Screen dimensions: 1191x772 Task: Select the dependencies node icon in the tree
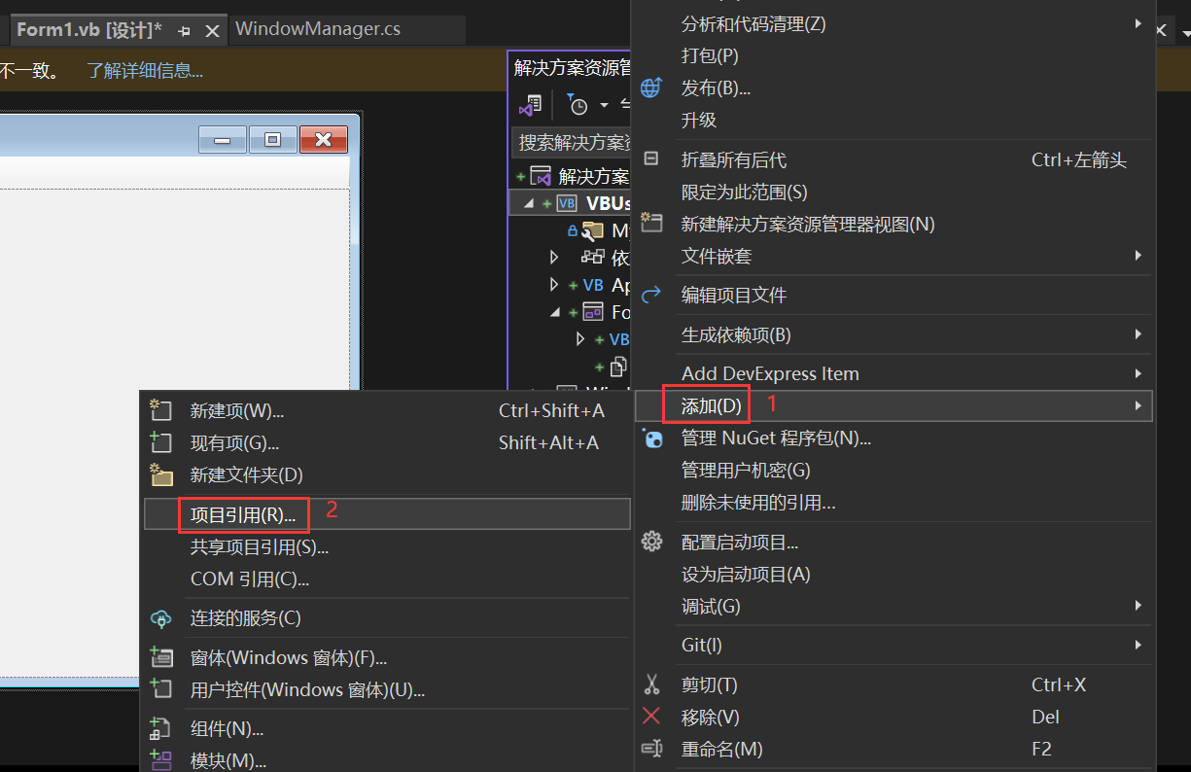(x=592, y=257)
